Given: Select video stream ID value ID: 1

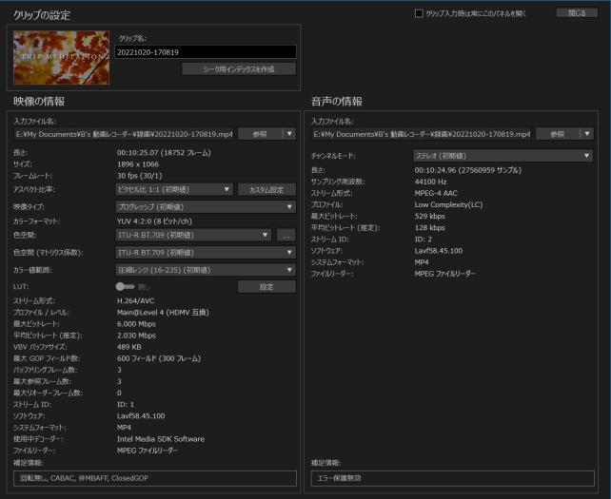Looking at the screenshot, I should coord(126,404).
